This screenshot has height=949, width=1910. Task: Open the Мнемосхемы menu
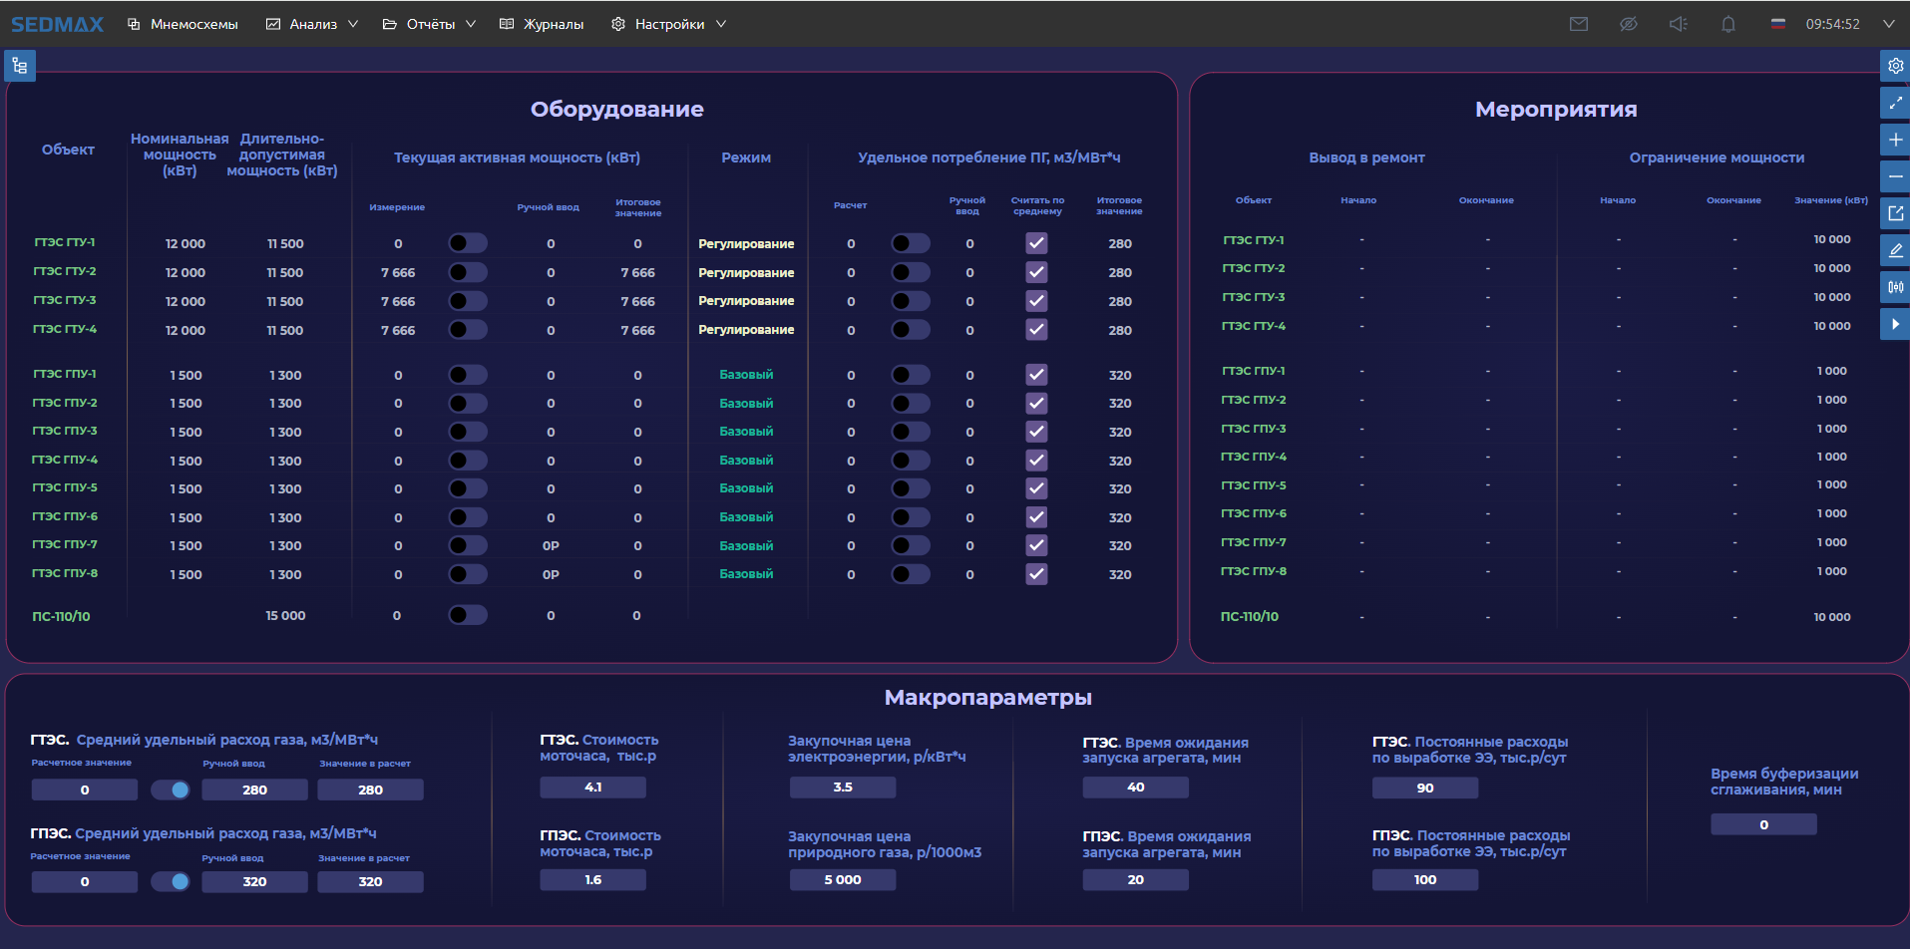tap(184, 24)
